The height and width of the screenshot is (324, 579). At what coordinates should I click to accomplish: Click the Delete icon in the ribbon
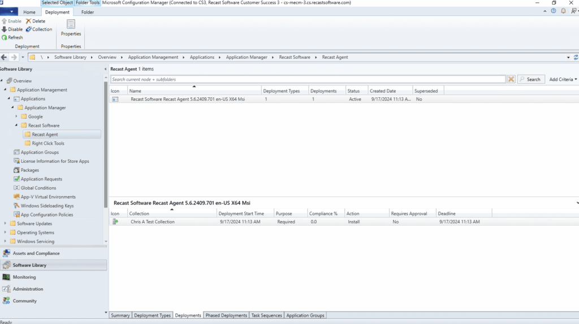coord(28,21)
